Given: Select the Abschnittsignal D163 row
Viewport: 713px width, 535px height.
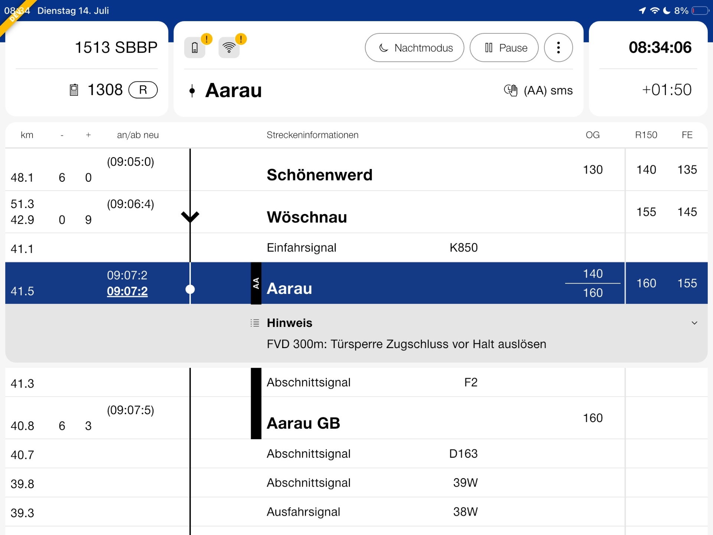Looking at the screenshot, I should [356, 454].
